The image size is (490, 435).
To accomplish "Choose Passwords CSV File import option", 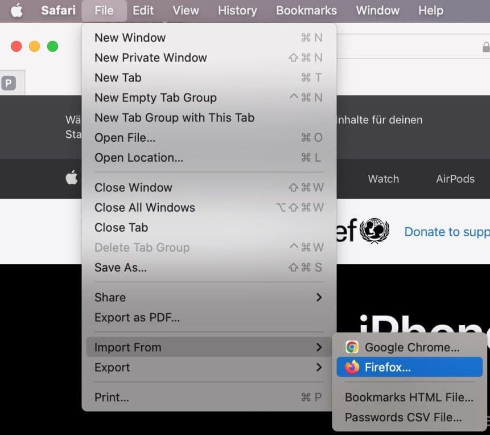I will 403,417.
